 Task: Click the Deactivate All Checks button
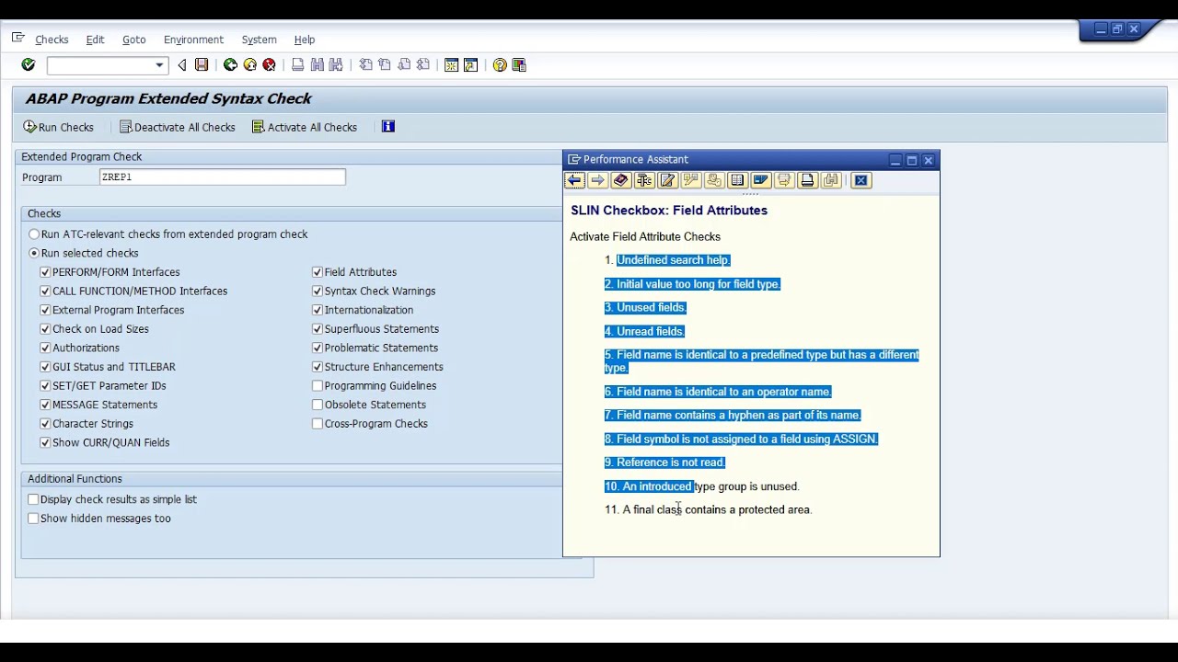coord(178,127)
